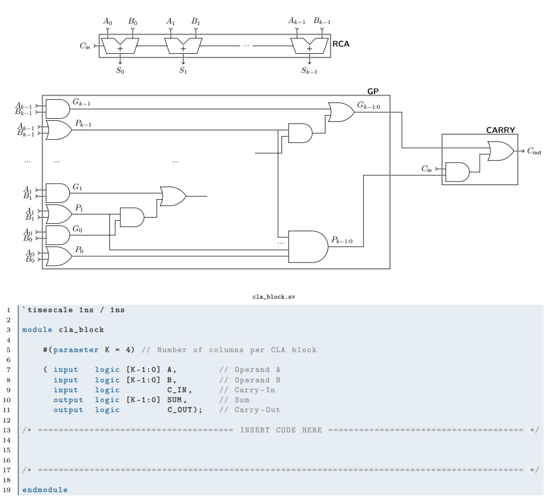
Task: Click the P_{k-1:0} group propagate label
Action: (342, 240)
